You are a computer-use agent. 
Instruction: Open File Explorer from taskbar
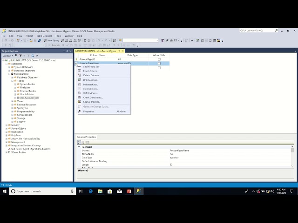[100, 191]
